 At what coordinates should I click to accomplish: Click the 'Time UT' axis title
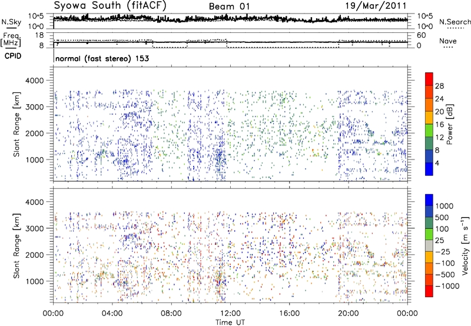tap(230, 322)
